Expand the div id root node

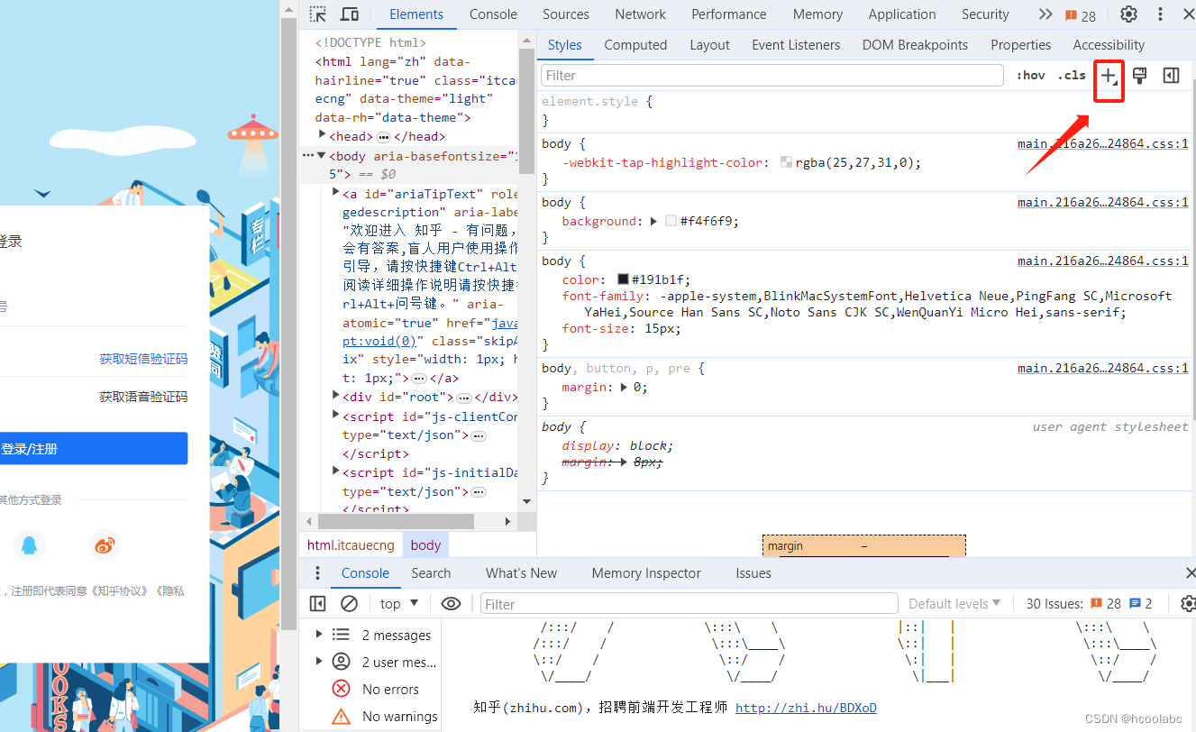tap(336, 396)
